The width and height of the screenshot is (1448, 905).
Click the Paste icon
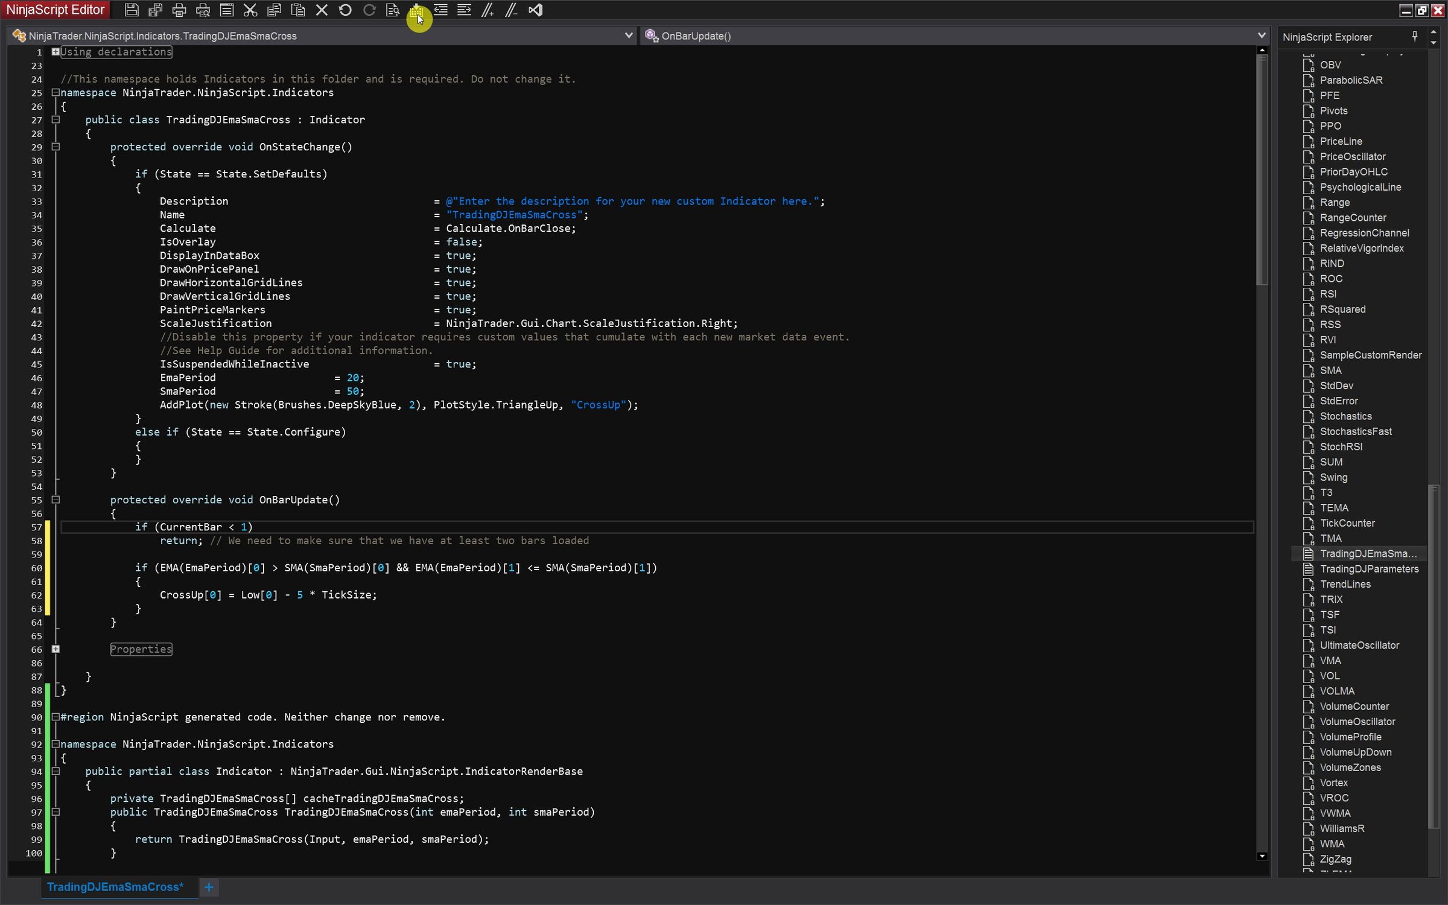coord(298,10)
